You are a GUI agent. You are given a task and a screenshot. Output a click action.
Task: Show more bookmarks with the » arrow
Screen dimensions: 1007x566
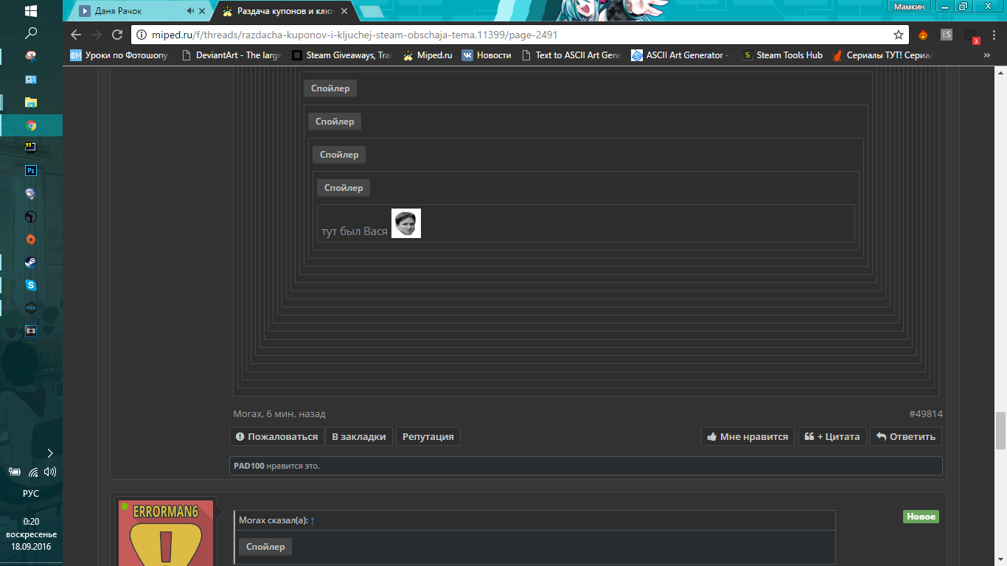(x=987, y=55)
